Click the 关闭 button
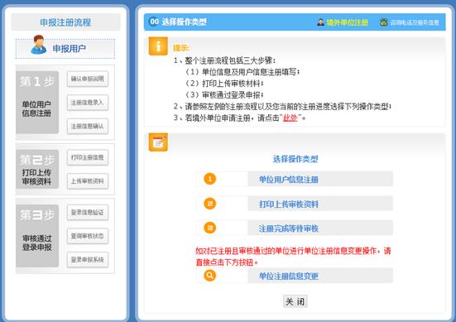456x322 pixels. tap(295, 301)
